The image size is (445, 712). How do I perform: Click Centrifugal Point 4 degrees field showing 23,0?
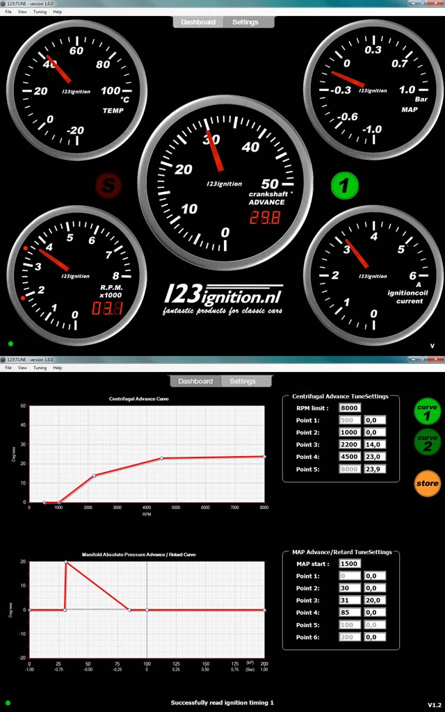coord(375,457)
